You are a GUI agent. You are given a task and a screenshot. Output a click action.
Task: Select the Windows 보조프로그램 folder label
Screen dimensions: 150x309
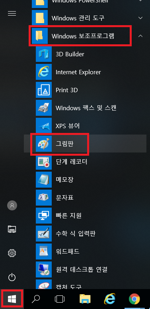83,36
